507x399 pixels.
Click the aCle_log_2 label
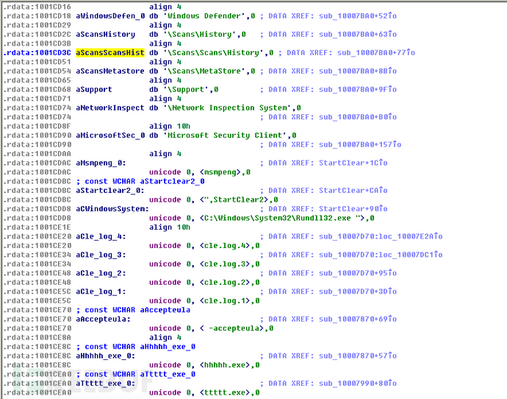[101, 273]
